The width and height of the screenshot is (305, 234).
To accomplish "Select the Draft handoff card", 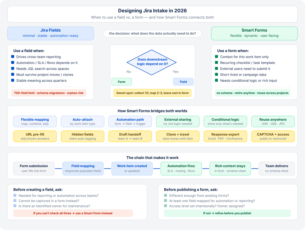I will (130, 136).
